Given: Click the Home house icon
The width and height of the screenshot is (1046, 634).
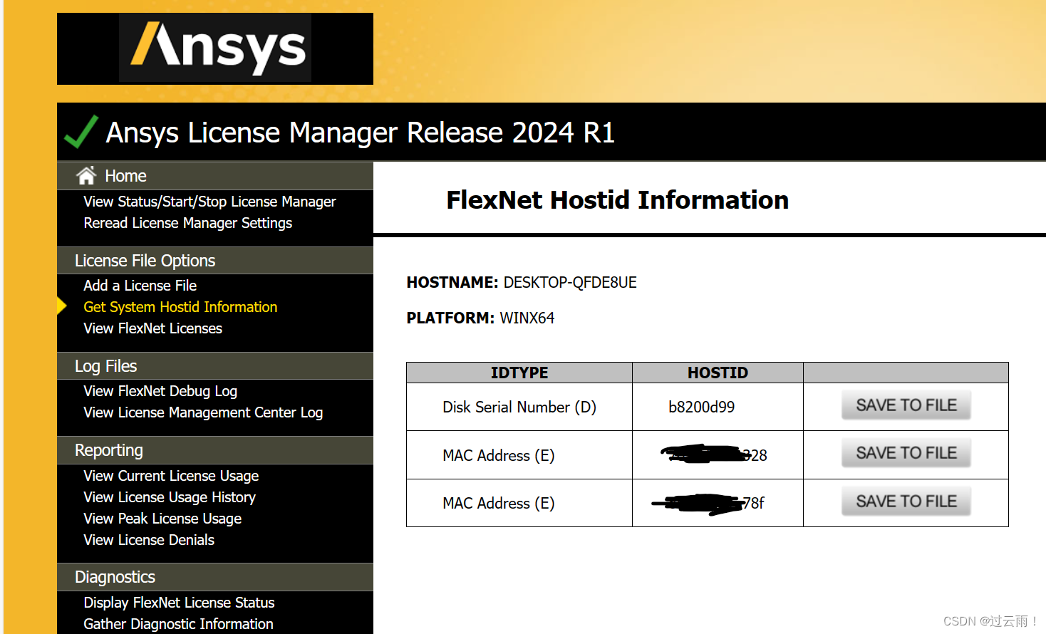Looking at the screenshot, I should click(86, 175).
